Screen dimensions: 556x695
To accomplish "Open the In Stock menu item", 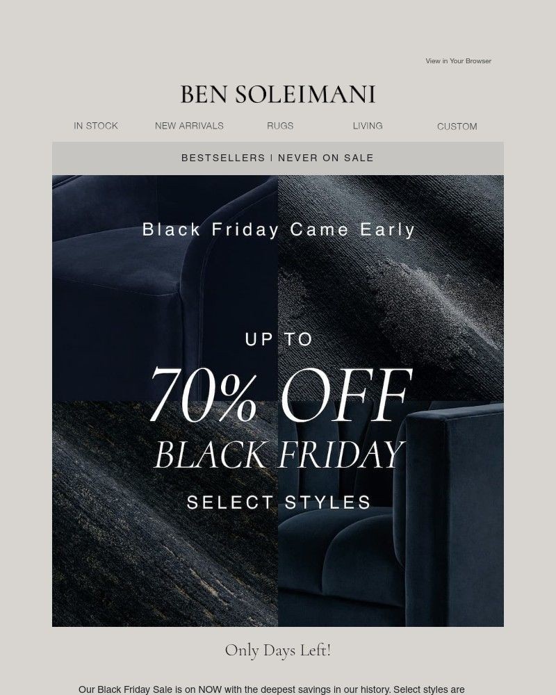I will [96, 126].
